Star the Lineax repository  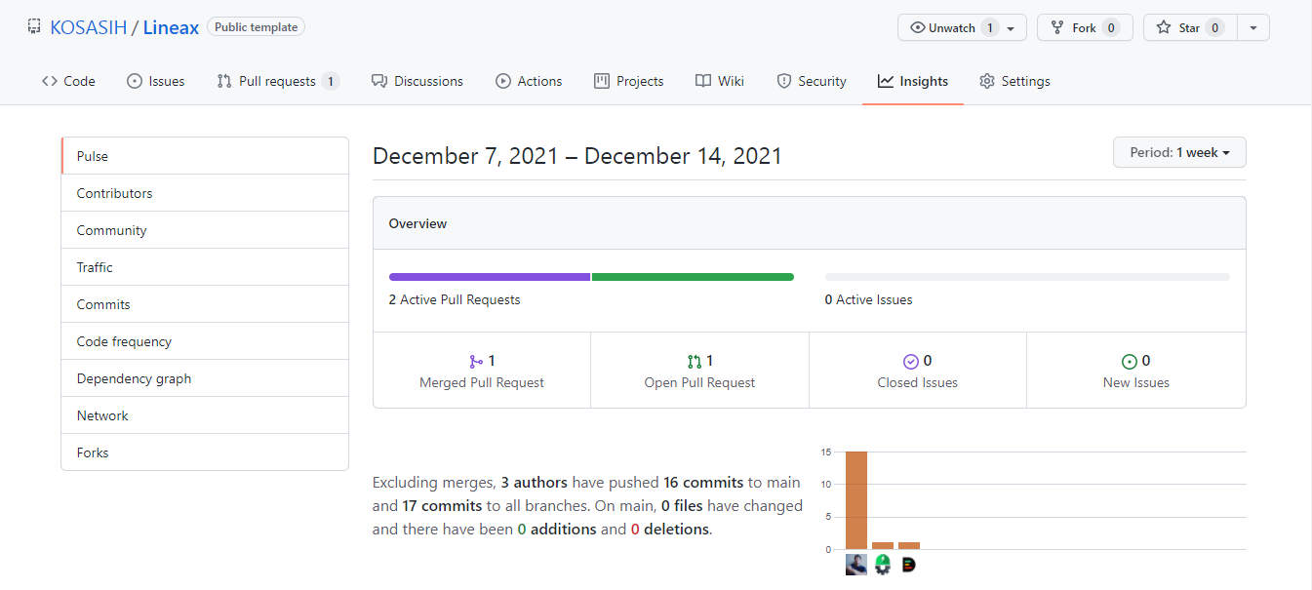pyautogui.click(x=1190, y=27)
